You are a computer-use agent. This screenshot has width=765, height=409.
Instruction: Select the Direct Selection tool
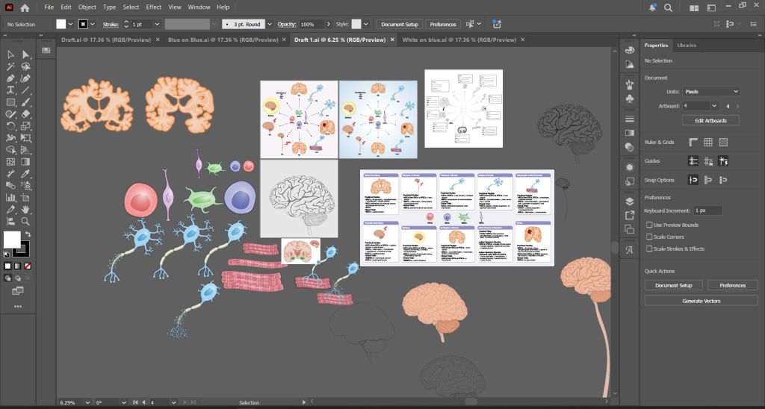tap(26, 54)
